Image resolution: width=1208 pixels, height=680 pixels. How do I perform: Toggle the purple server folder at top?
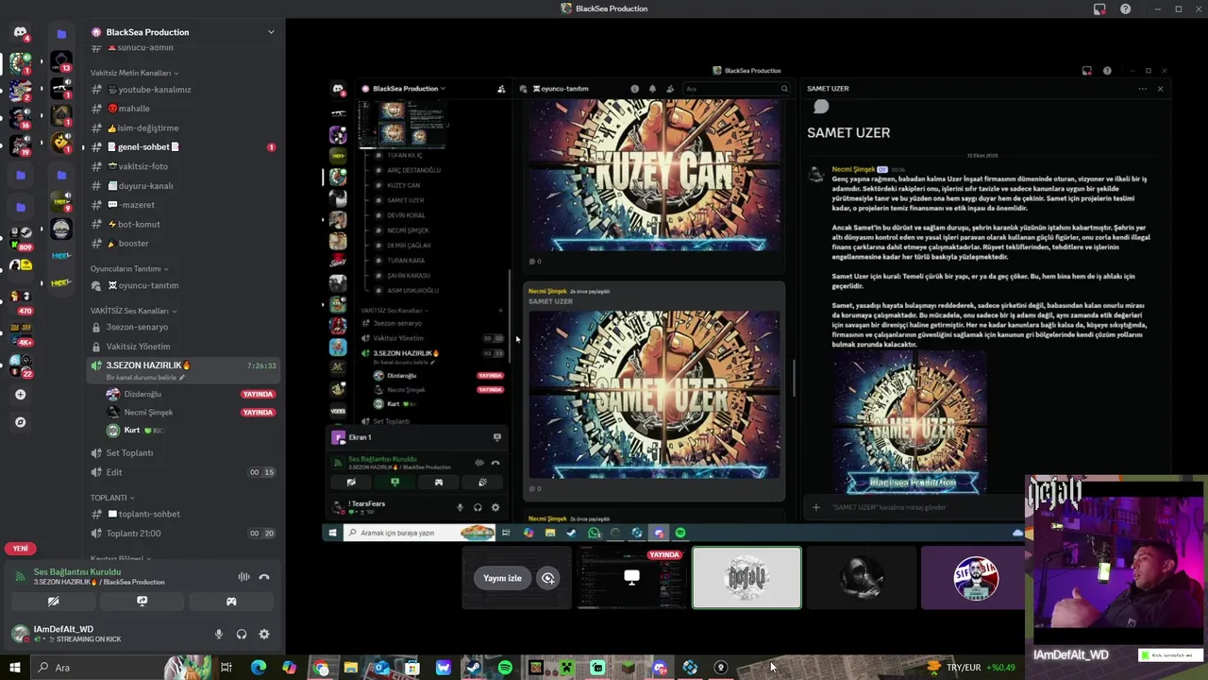click(x=61, y=34)
